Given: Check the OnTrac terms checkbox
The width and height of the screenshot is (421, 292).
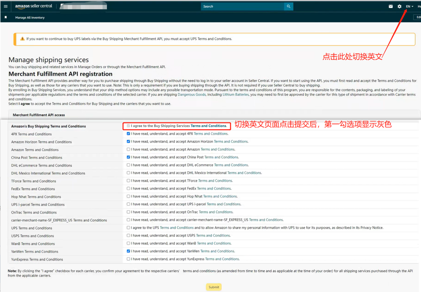Looking at the screenshot, I should click(x=128, y=212).
